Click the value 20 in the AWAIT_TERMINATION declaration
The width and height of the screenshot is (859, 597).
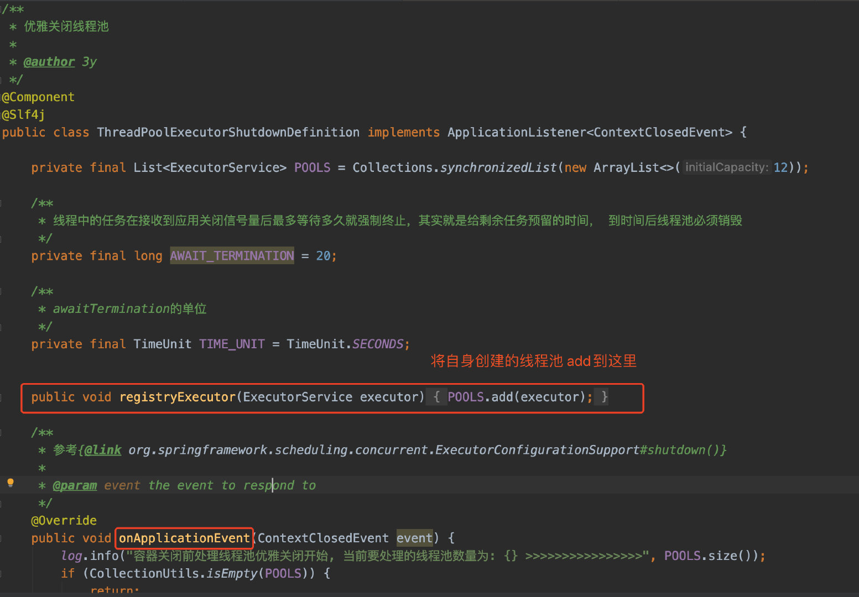point(323,256)
